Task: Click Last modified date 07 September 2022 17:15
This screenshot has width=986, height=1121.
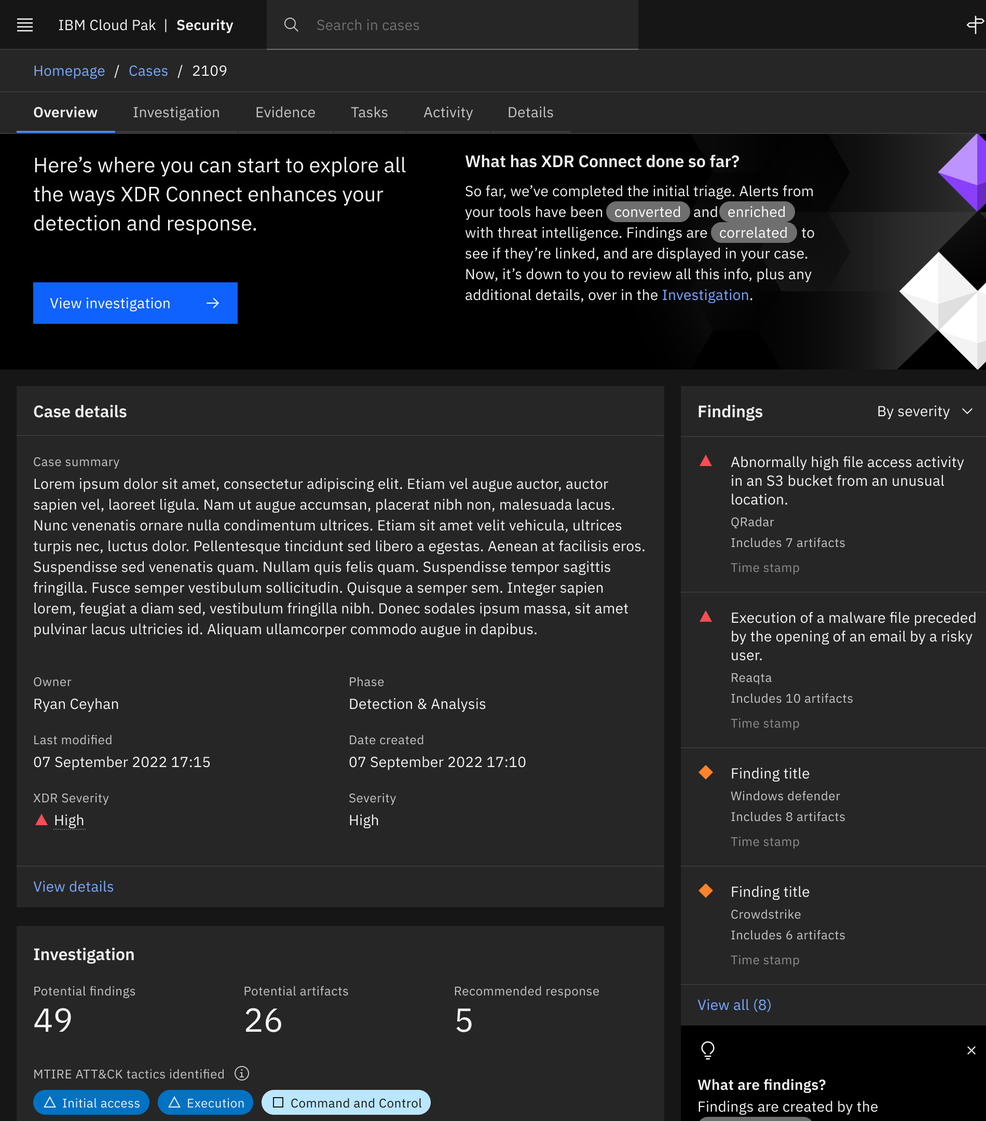Action: [x=122, y=762]
